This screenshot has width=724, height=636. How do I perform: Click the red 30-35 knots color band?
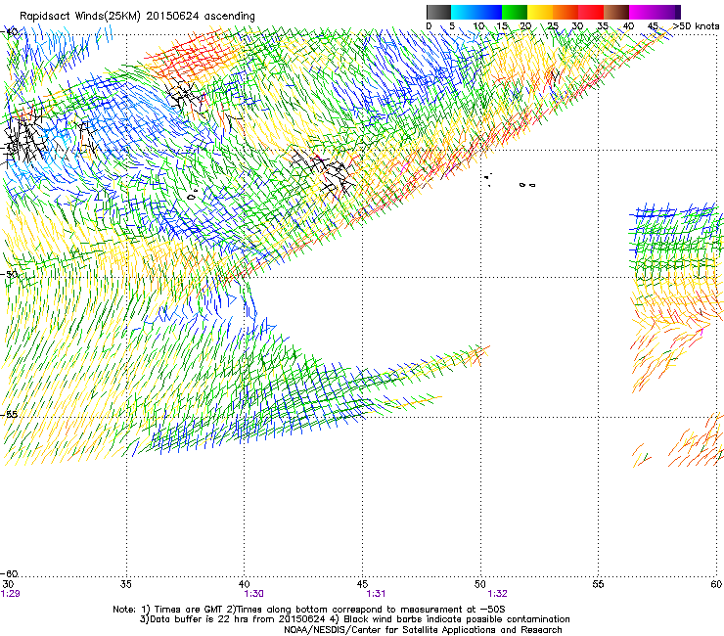[591, 12]
